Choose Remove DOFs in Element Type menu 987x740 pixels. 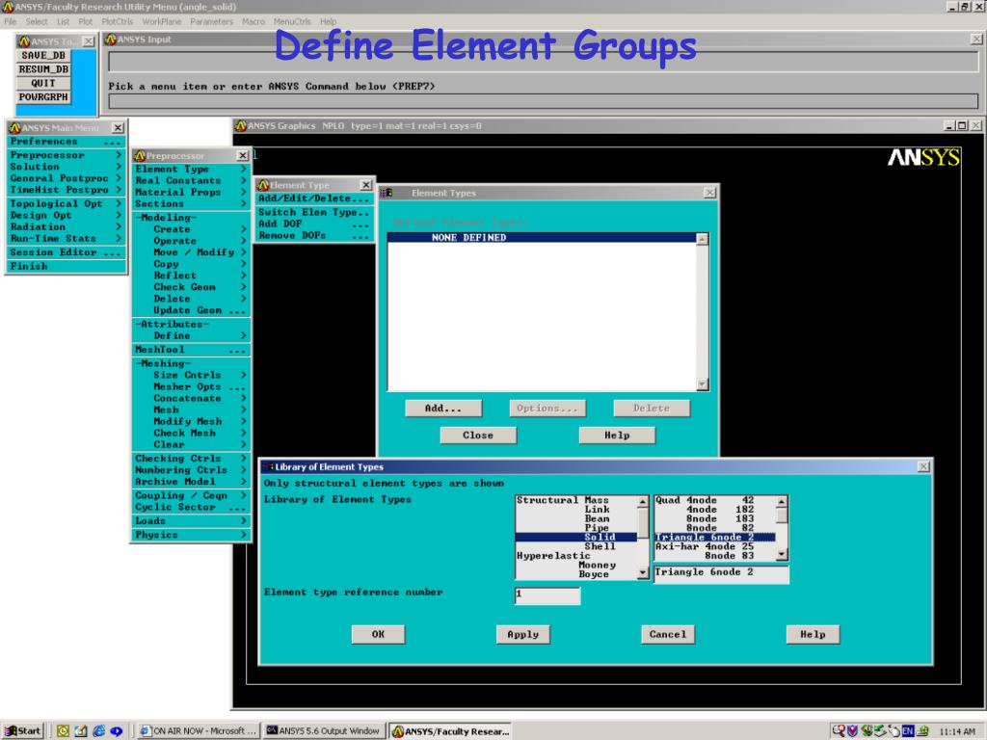(x=313, y=235)
